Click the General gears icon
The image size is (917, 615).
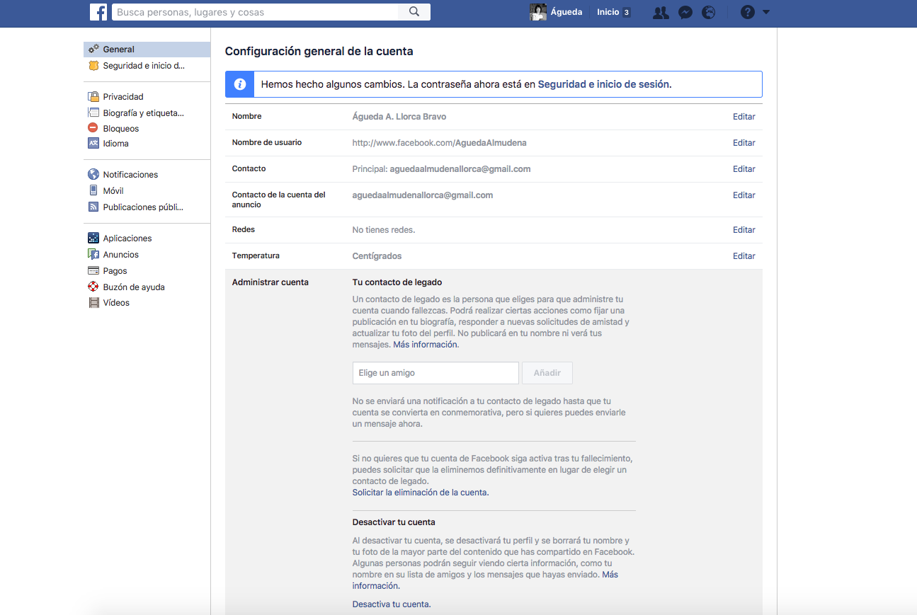pyautogui.click(x=93, y=50)
